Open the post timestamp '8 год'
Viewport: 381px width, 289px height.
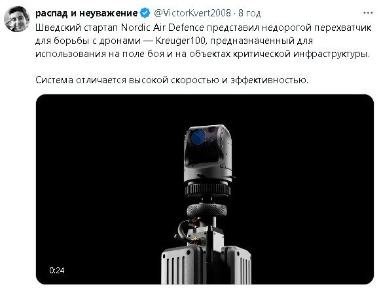pyautogui.click(x=249, y=13)
